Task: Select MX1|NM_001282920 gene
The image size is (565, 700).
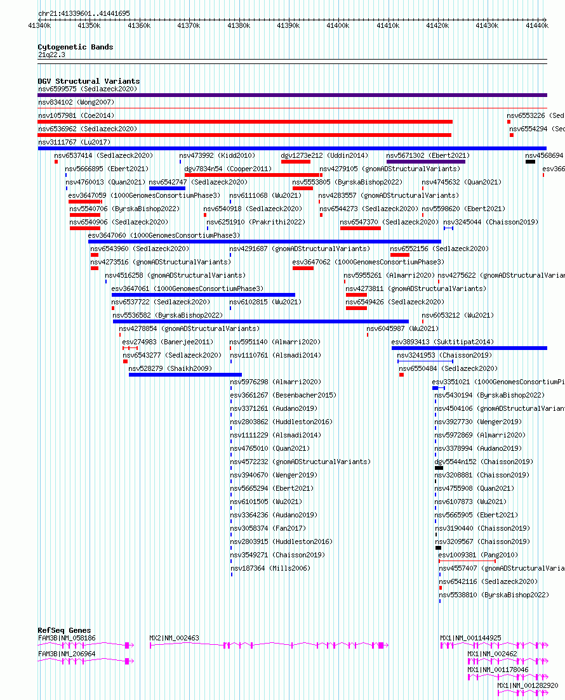Action: point(523,693)
